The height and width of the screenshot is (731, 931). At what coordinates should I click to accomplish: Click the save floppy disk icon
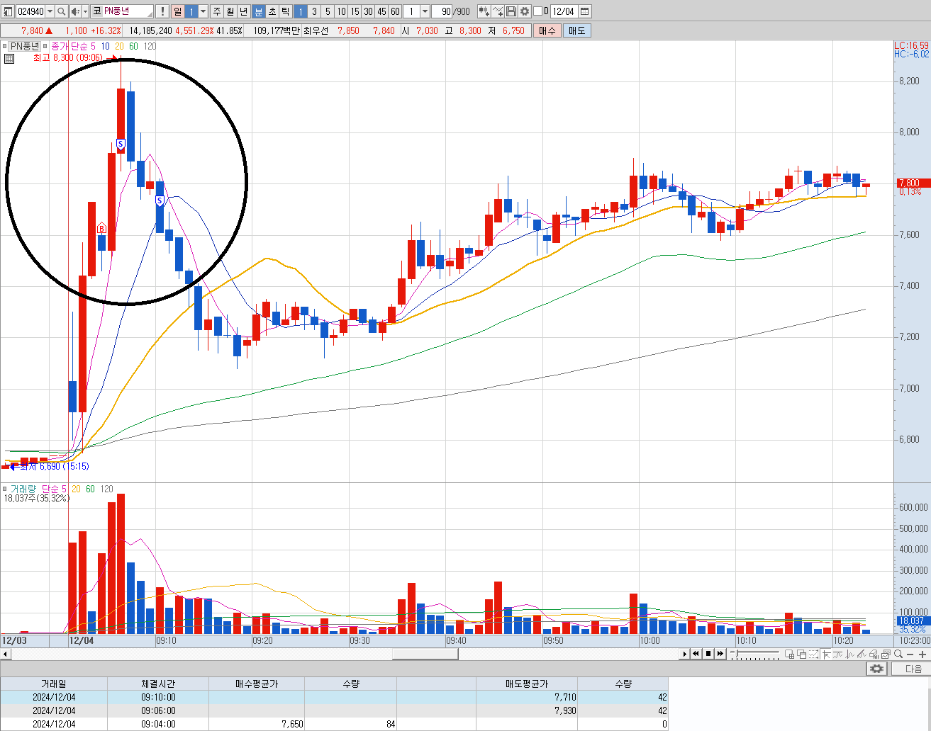(x=511, y=11)
